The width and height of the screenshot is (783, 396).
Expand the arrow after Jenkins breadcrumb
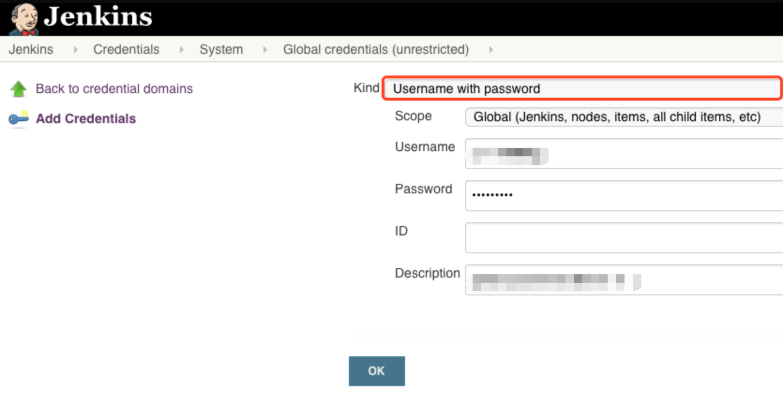point(75,50)
